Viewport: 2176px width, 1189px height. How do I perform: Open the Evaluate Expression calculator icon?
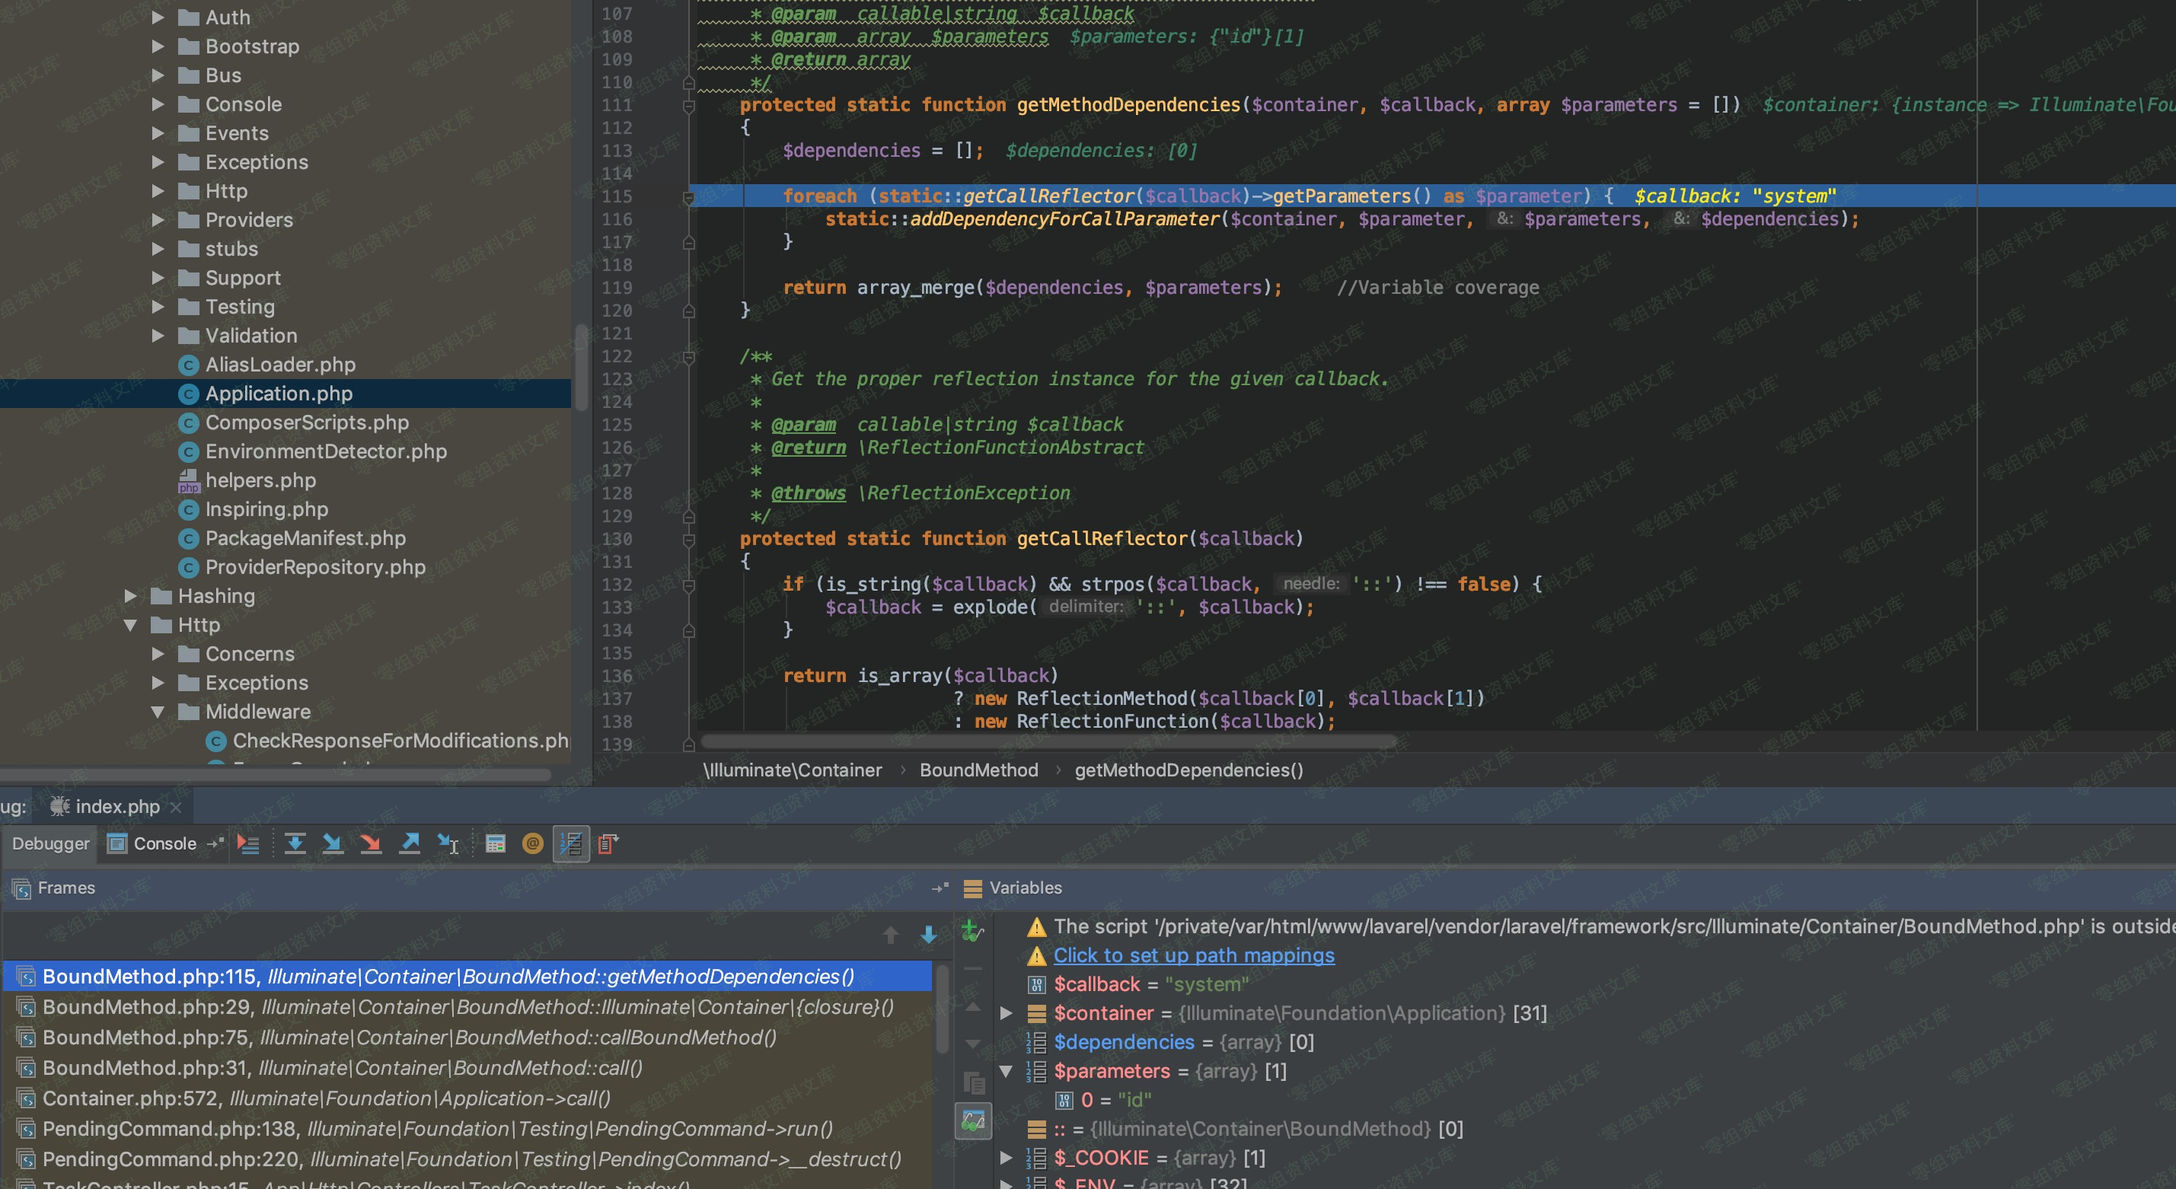pos(496,843)
